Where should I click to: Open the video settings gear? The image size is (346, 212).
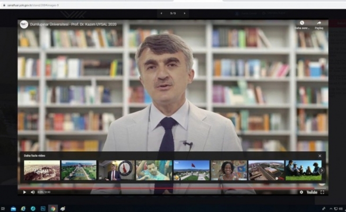(302, 192)
